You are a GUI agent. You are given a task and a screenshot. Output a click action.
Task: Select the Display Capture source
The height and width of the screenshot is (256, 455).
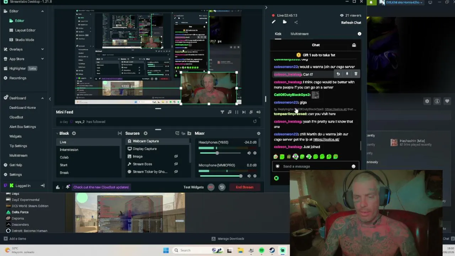pyautogui.click(x=157, y=149)
